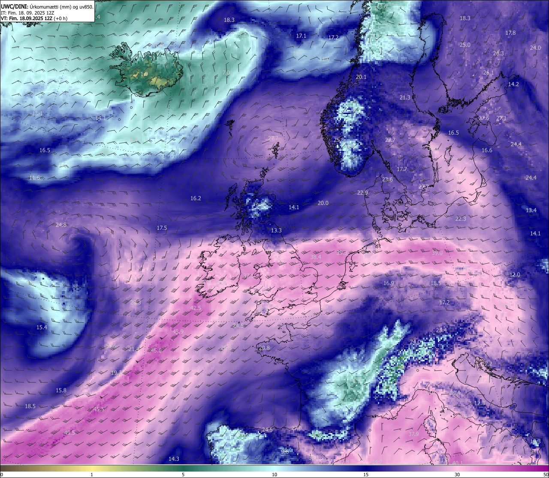Click the map value 24.8
549x478 pixels.
[61, 225]
